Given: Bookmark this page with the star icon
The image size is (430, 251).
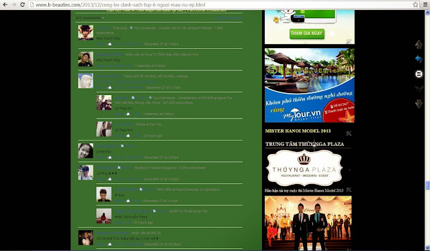Looking at the screenshot, I should 415,5.
